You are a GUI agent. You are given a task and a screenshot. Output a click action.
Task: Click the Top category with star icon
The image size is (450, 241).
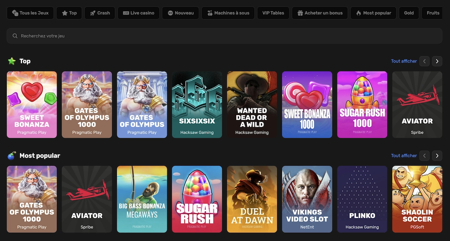(69, 13)
